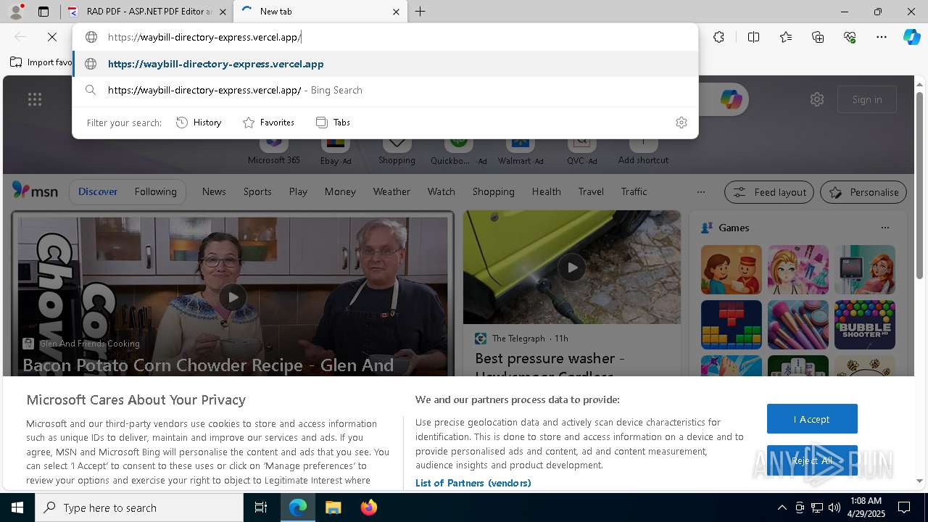
Task: Open a new tab with plus button
Action: pos(420,12)
